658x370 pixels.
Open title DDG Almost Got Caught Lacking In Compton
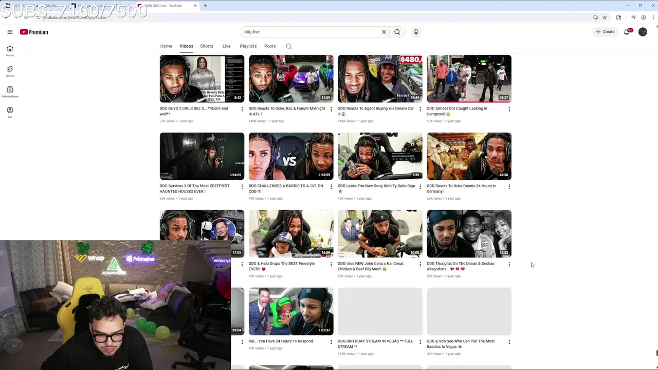457,111
